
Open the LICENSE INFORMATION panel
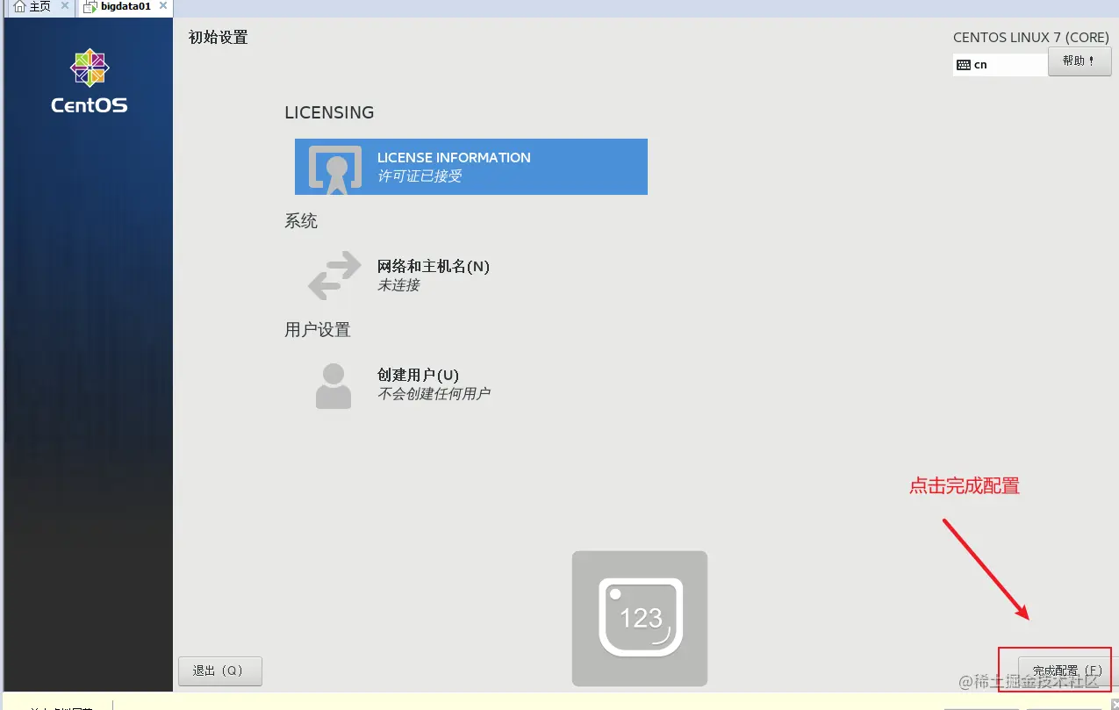(471, 167)
